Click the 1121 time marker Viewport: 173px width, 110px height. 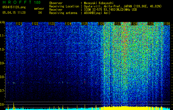(19, 24)
